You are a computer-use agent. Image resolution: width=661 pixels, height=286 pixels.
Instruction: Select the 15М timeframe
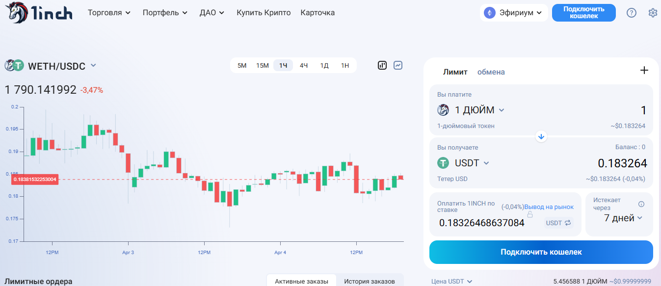tap(263, 65)
